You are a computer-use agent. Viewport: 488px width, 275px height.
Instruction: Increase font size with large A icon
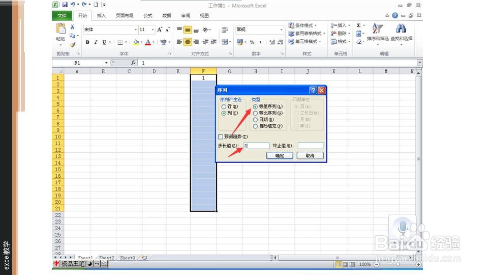pyautogui.click(x=160, y=30)
